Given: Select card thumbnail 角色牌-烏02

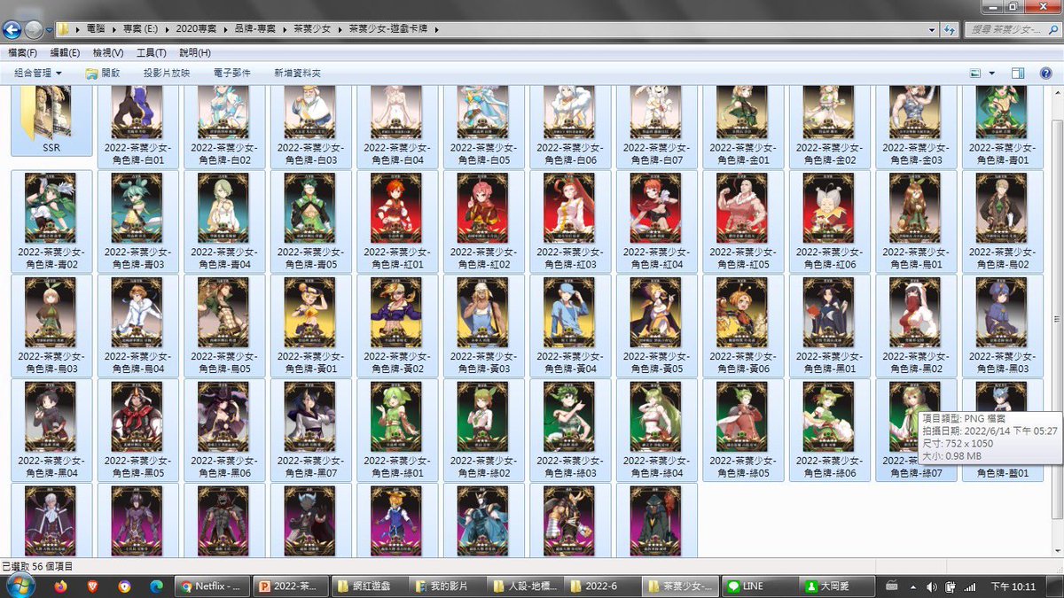Looking at the screenshot, I should (1001, 207).
